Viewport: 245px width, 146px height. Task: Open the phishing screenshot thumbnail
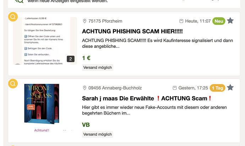click(x=45, y=41)
